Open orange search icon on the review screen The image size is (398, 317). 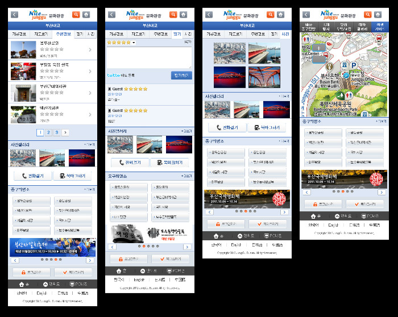pos(173,15)
